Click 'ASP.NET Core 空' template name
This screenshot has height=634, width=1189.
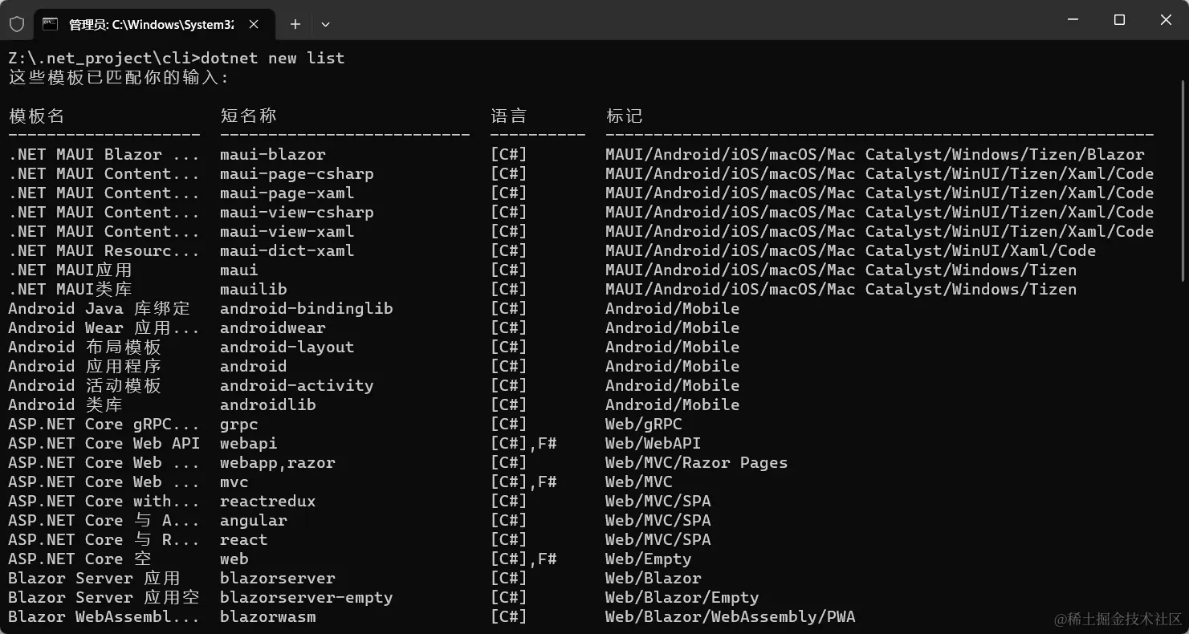tap(80, 559)
